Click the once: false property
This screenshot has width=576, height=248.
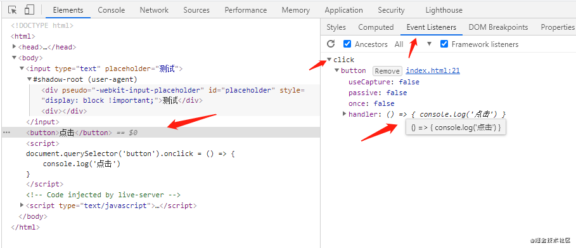[x=371, y=103]
